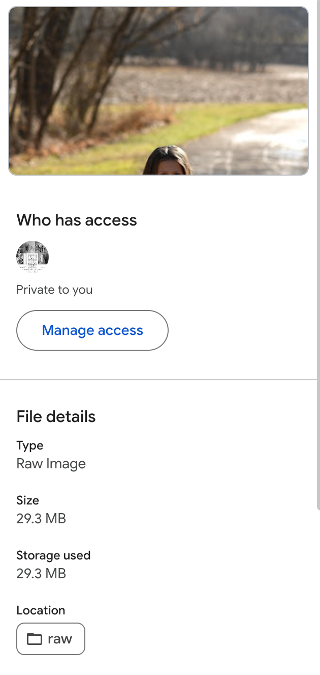Image resolution: width=320 pixels, height=675 pixels.
Task: Click the "Type" field label
Action: coord(30,445)
